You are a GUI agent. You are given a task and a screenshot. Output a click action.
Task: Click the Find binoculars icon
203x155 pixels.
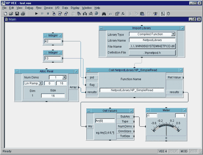[104, 14]
